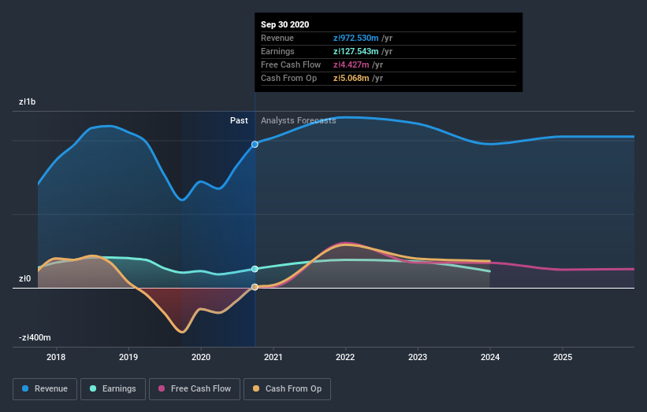The image size is (647, 412).
Task: Toggle the Revenue legend series
Action: (45, 389)
